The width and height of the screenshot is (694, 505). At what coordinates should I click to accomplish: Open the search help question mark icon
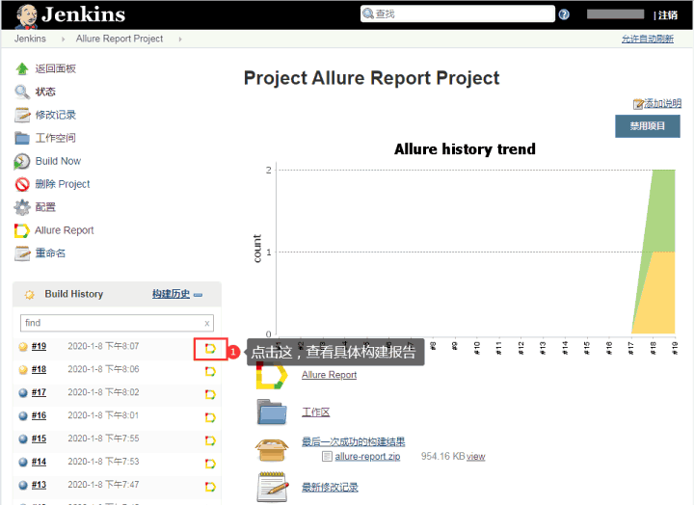pos(564,14)
